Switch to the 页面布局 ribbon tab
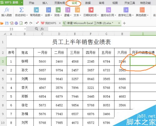The height and width of the screenshot is (126, 156). click(60, 3)
